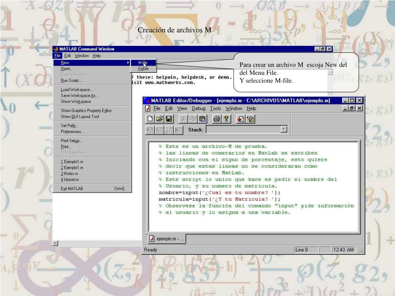Switch to the ejemplo.m document tab
The image size is (395, 296).
coord(167,239)
